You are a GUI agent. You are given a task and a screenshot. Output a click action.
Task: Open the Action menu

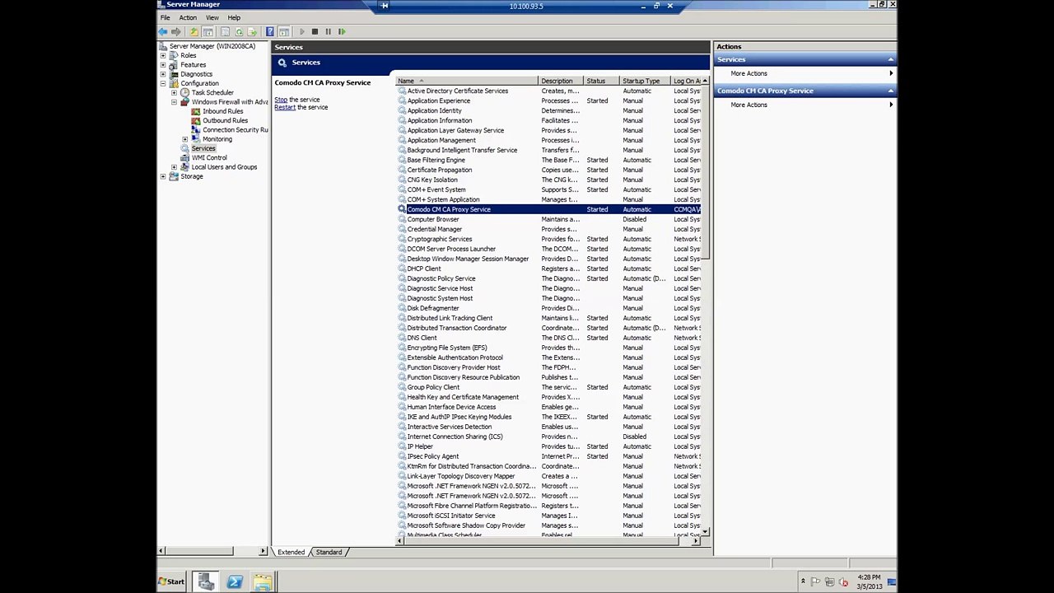tap(188, 17)
